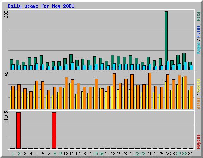203x158 pixels.
Task: Click the red KBytes bar for day 8
Action: (54, 130)
